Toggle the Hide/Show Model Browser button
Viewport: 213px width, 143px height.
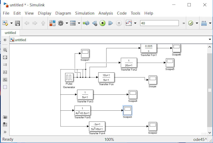pos(5,40)
